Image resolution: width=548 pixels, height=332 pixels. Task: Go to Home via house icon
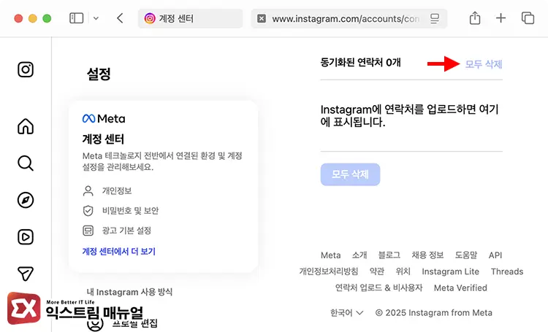(26, 126)
